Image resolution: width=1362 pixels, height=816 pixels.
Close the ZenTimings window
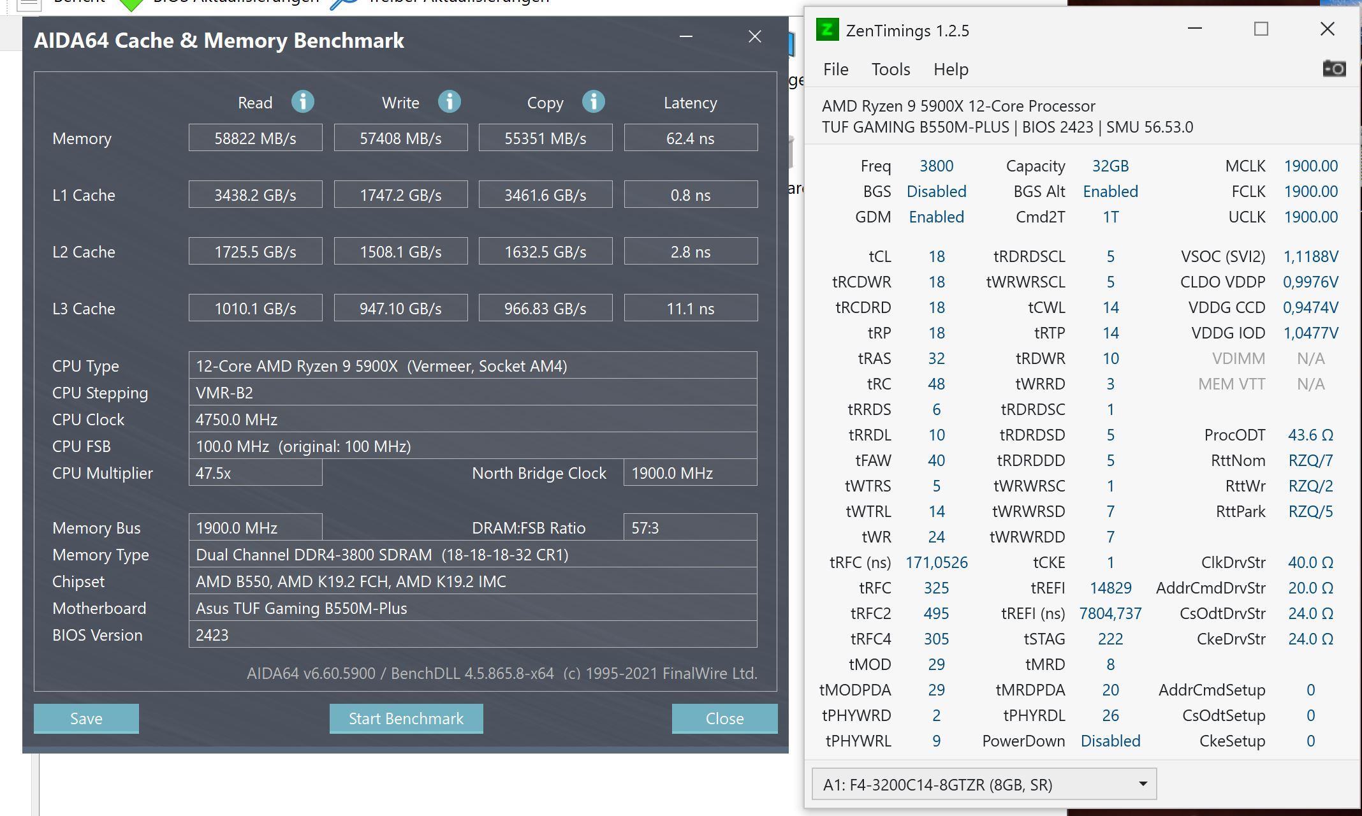(1328, 29)
